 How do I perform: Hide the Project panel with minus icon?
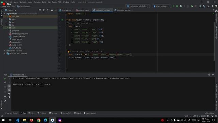coord(56,10)
